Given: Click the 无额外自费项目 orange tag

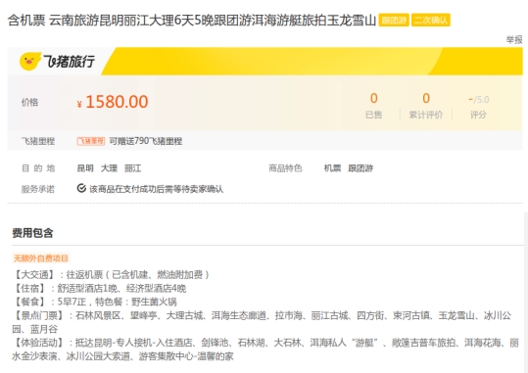Looking at the screenshot, I should coord(41,258).
